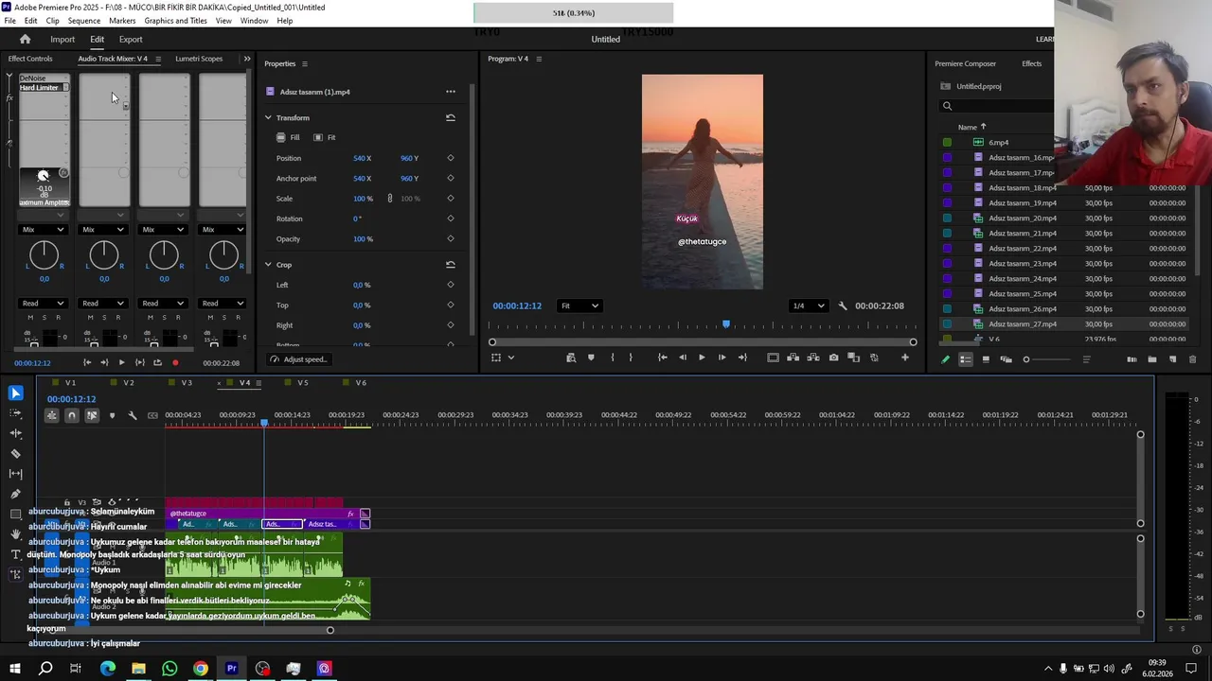This screenshot has width=1212, height=681.
Task: Open timeline display settings wrench
Action: tap(133, 415)
